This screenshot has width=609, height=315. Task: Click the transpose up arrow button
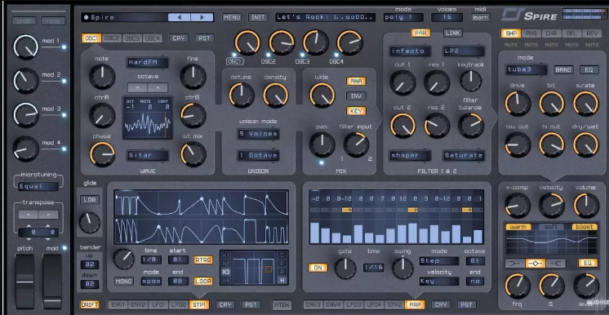48,215
